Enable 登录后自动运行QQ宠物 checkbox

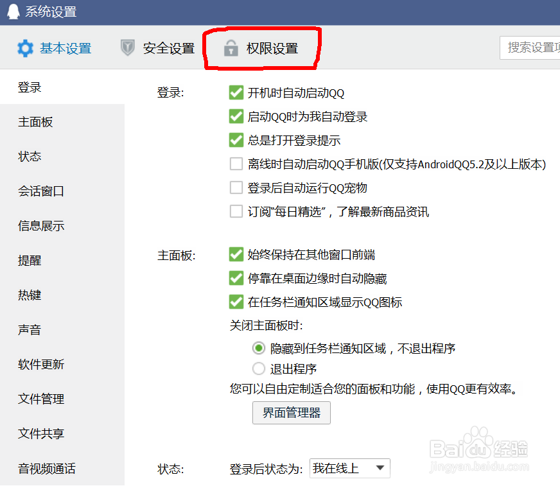pyautogui.click(x=236, y=187)
